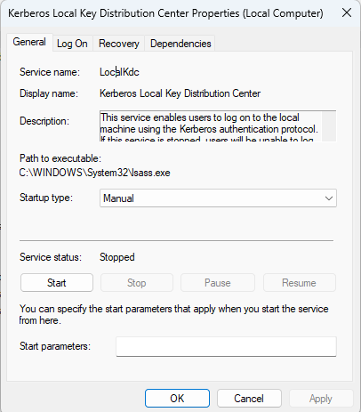This screenshot has height=412, width=361.
Task: Click the Start parameters input field
Action: (x=226, y=346)
